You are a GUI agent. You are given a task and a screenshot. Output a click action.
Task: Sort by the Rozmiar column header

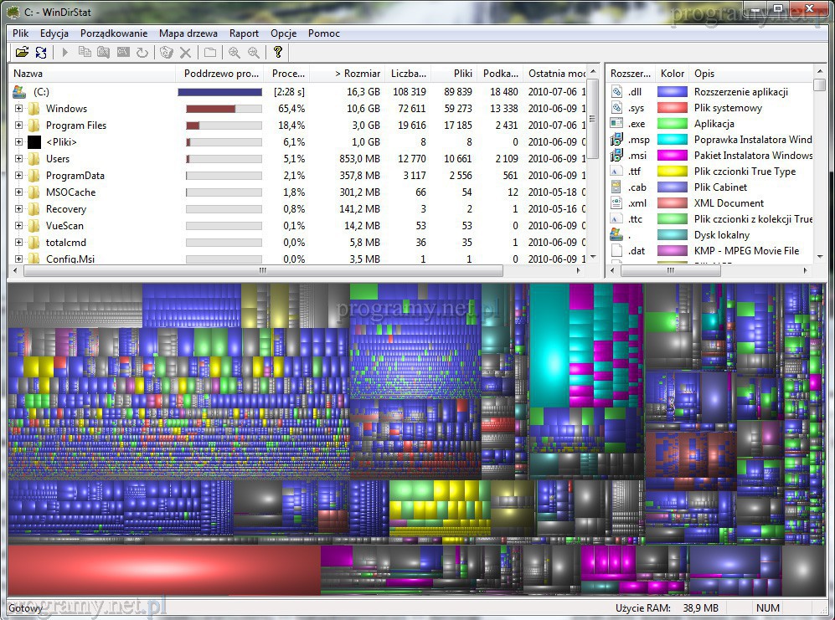click(358, 74)
